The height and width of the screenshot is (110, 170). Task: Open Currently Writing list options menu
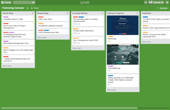(x=103, y=13)
